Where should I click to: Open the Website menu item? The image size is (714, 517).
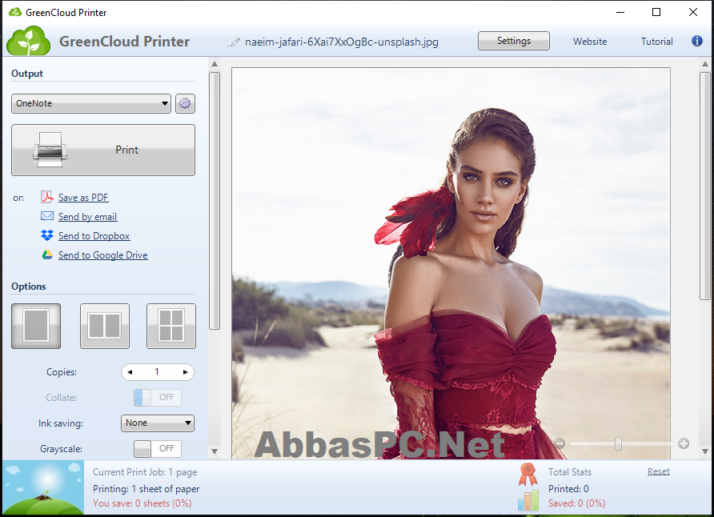(590, 42)
